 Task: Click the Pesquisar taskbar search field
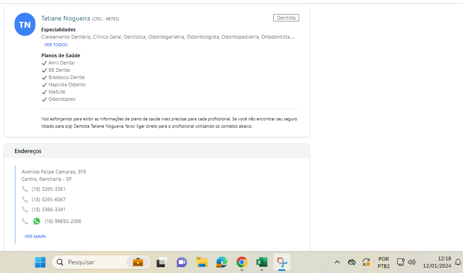(101, 262)
